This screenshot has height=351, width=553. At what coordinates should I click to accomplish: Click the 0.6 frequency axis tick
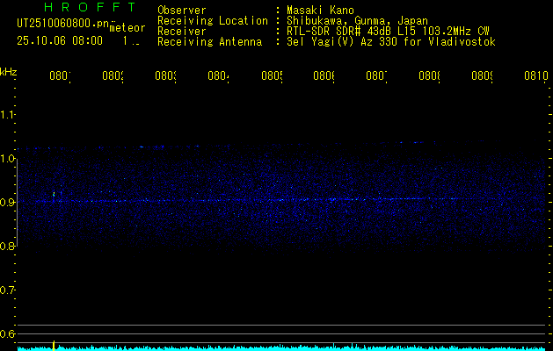pos(8,333)
